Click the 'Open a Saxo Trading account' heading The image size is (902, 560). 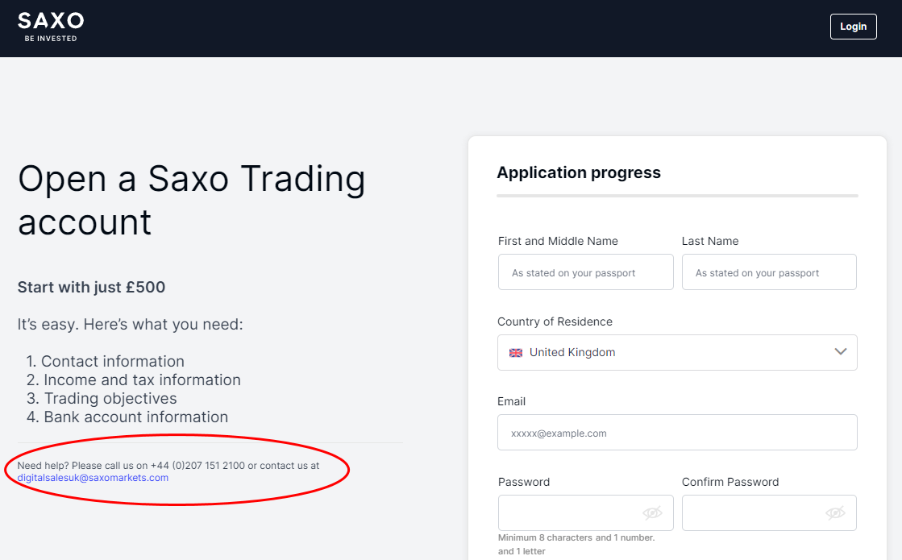[x=192, y=200]
